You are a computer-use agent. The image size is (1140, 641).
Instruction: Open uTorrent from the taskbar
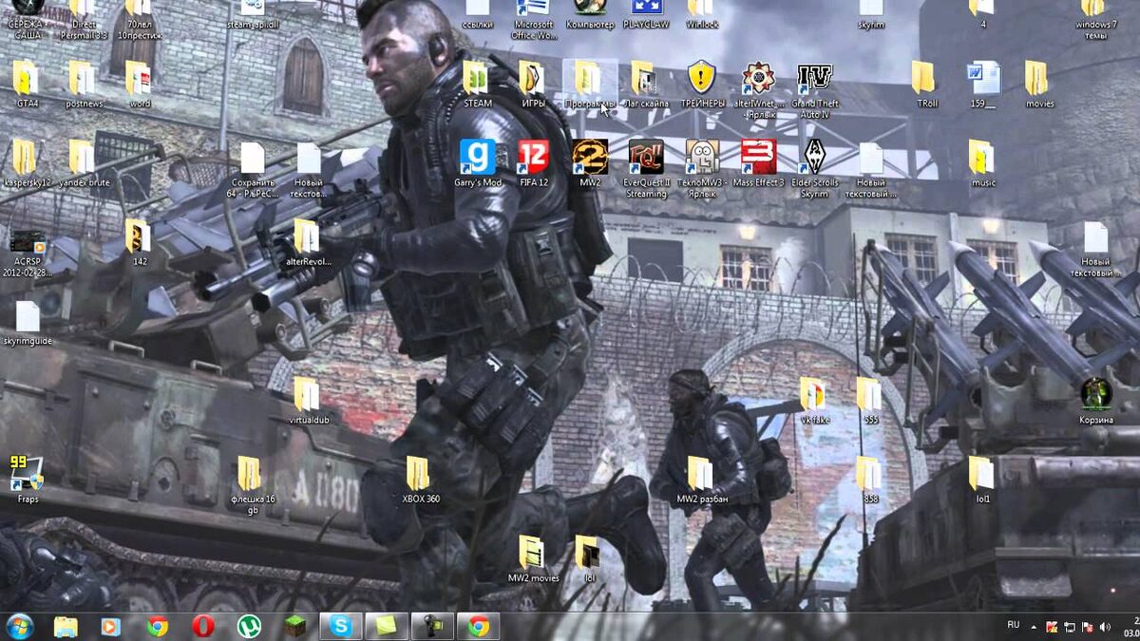point(250,627)
